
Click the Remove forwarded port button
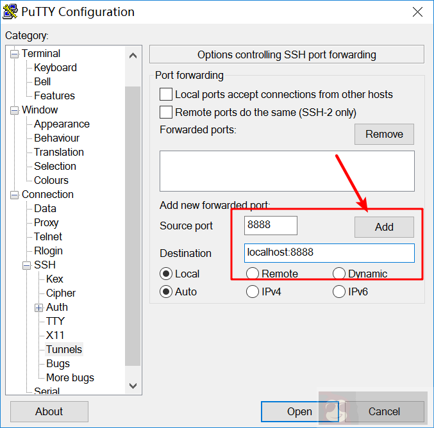(384, 134)
